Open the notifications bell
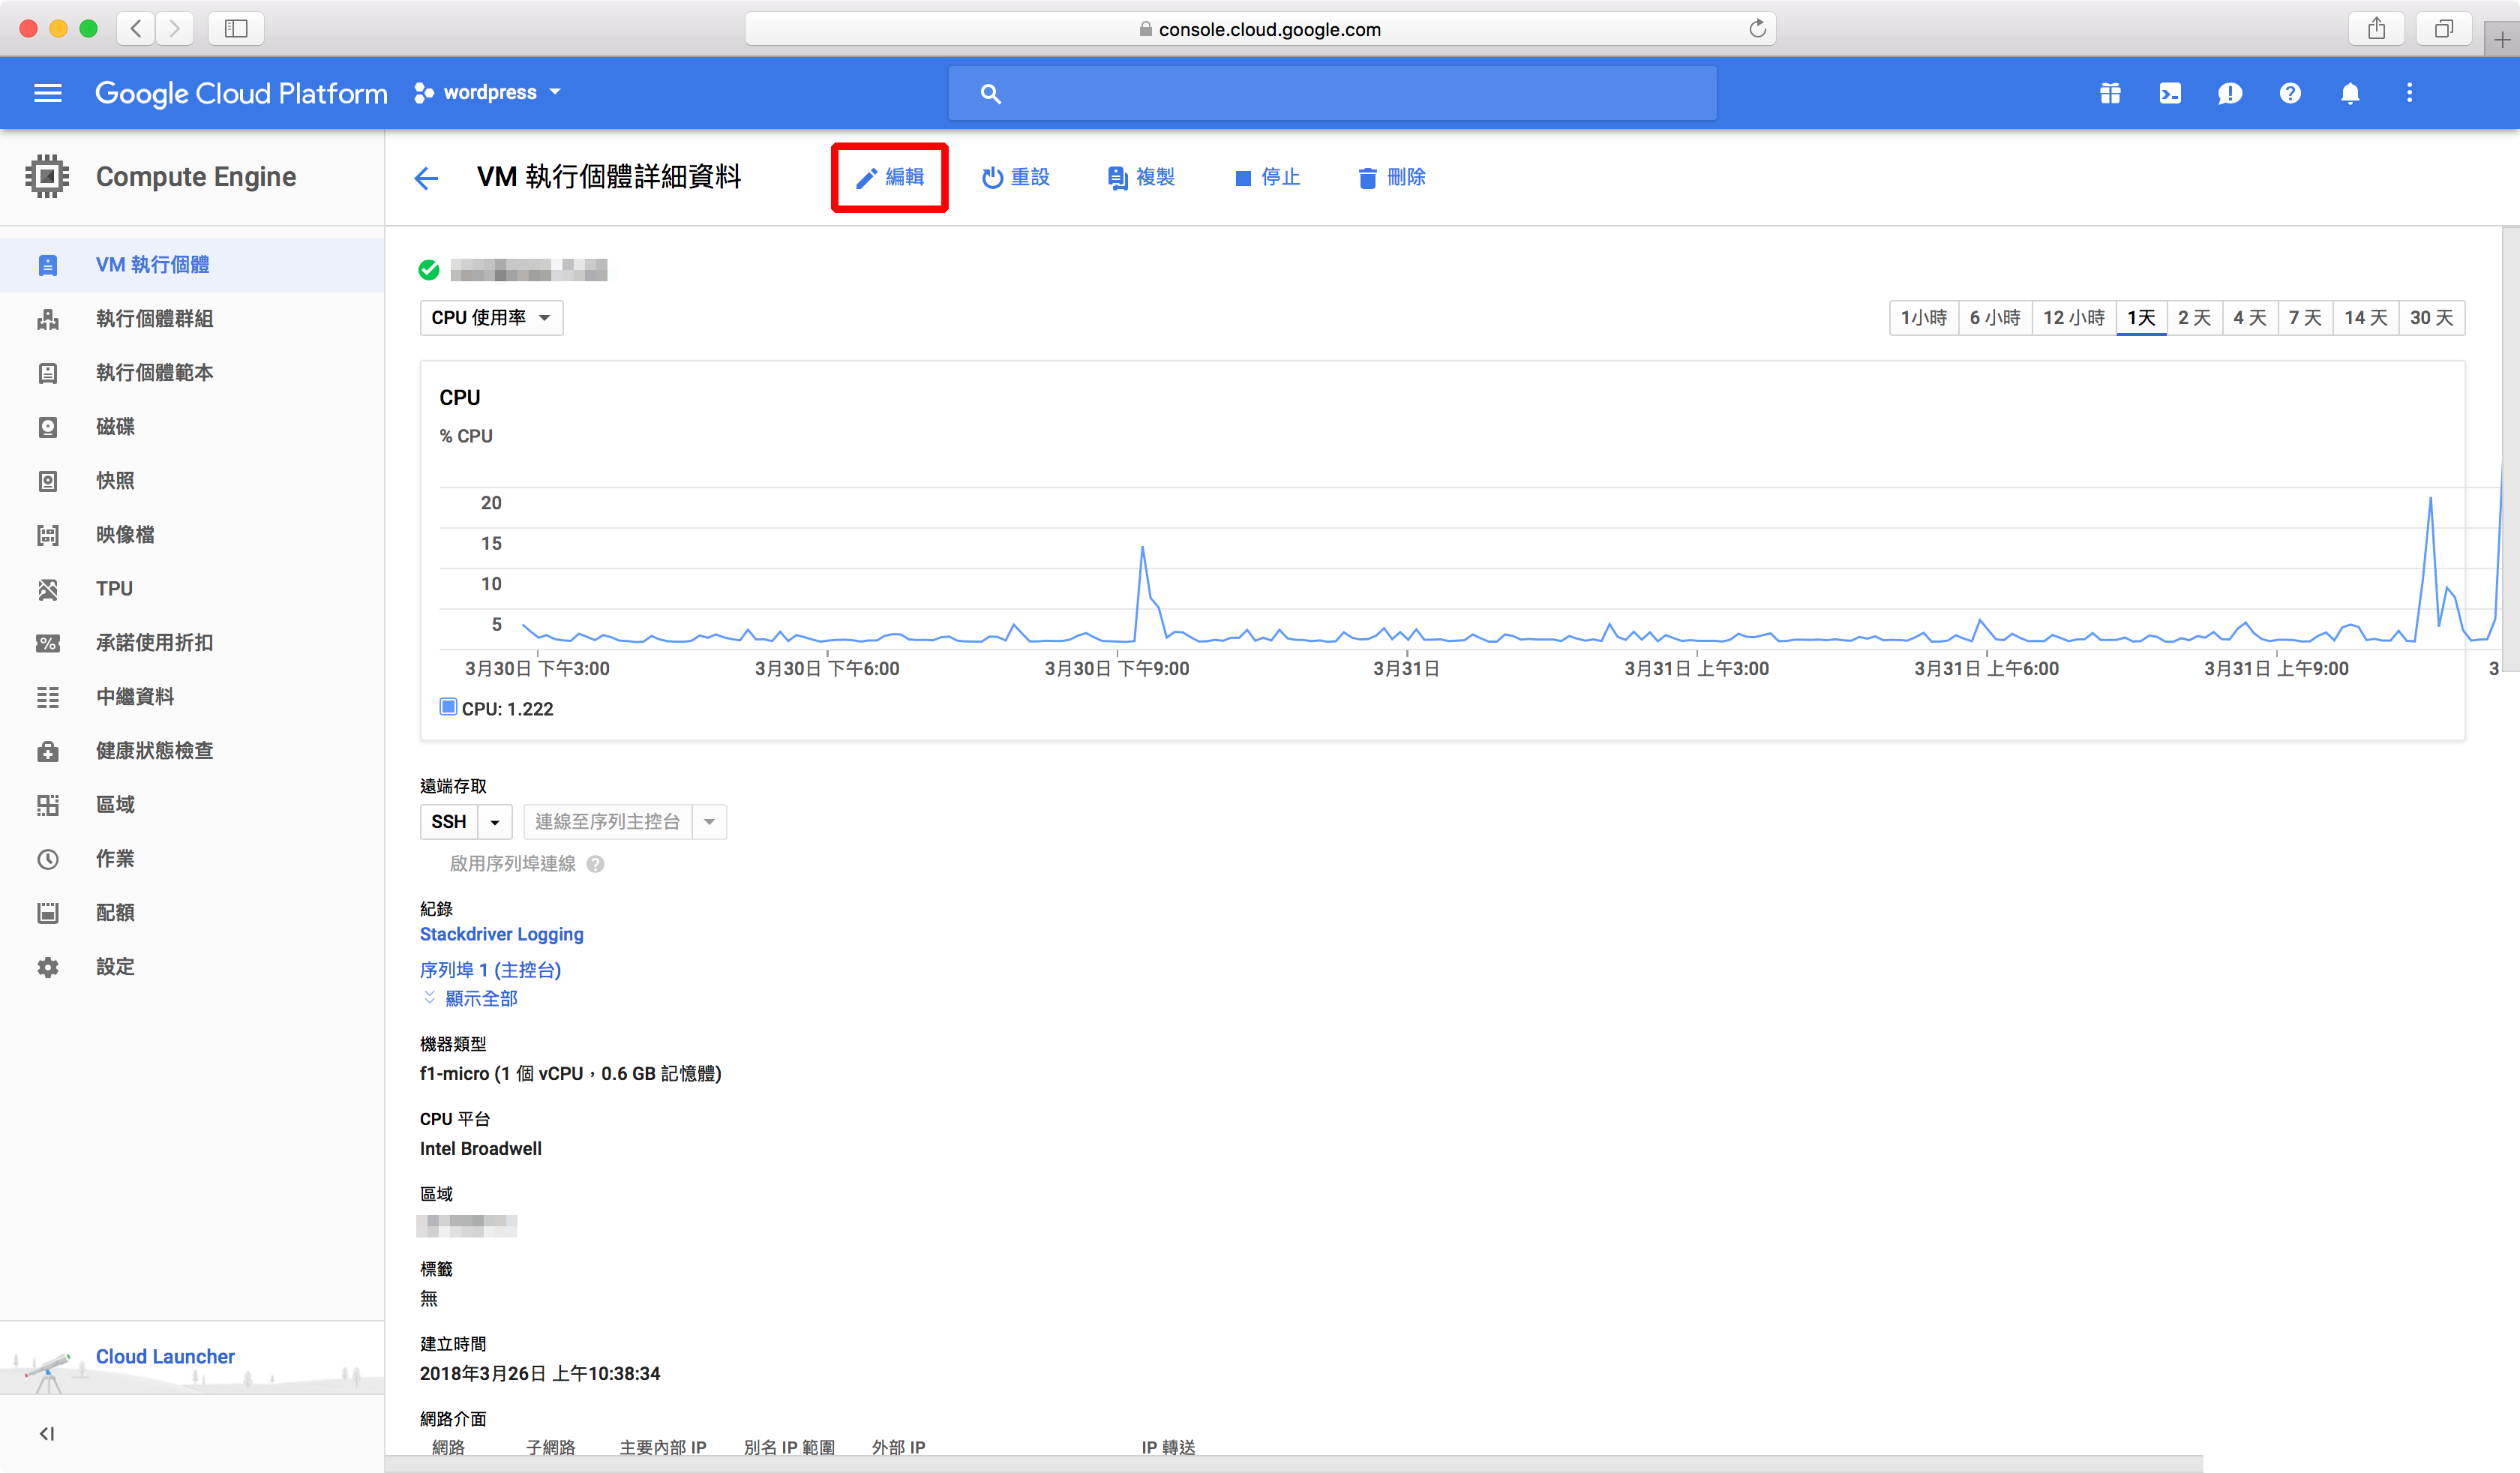The width and height of the screenshot is (2520, 1473). pyautogui.click(x=2349, y=93)
